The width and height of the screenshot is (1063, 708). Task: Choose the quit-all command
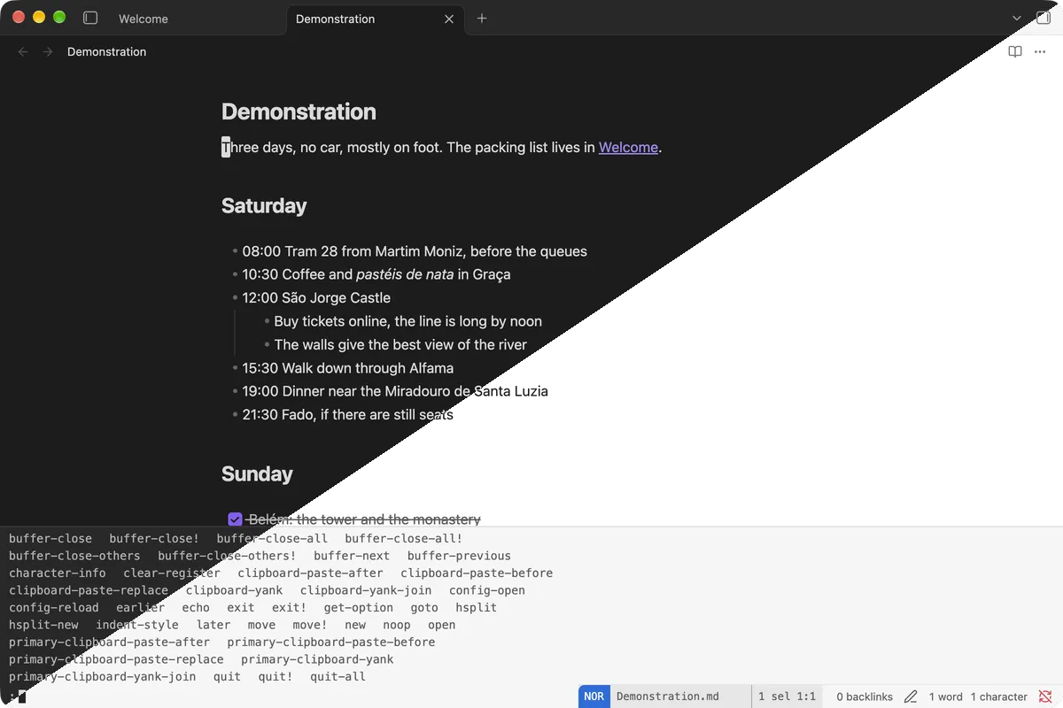(338, 676)
